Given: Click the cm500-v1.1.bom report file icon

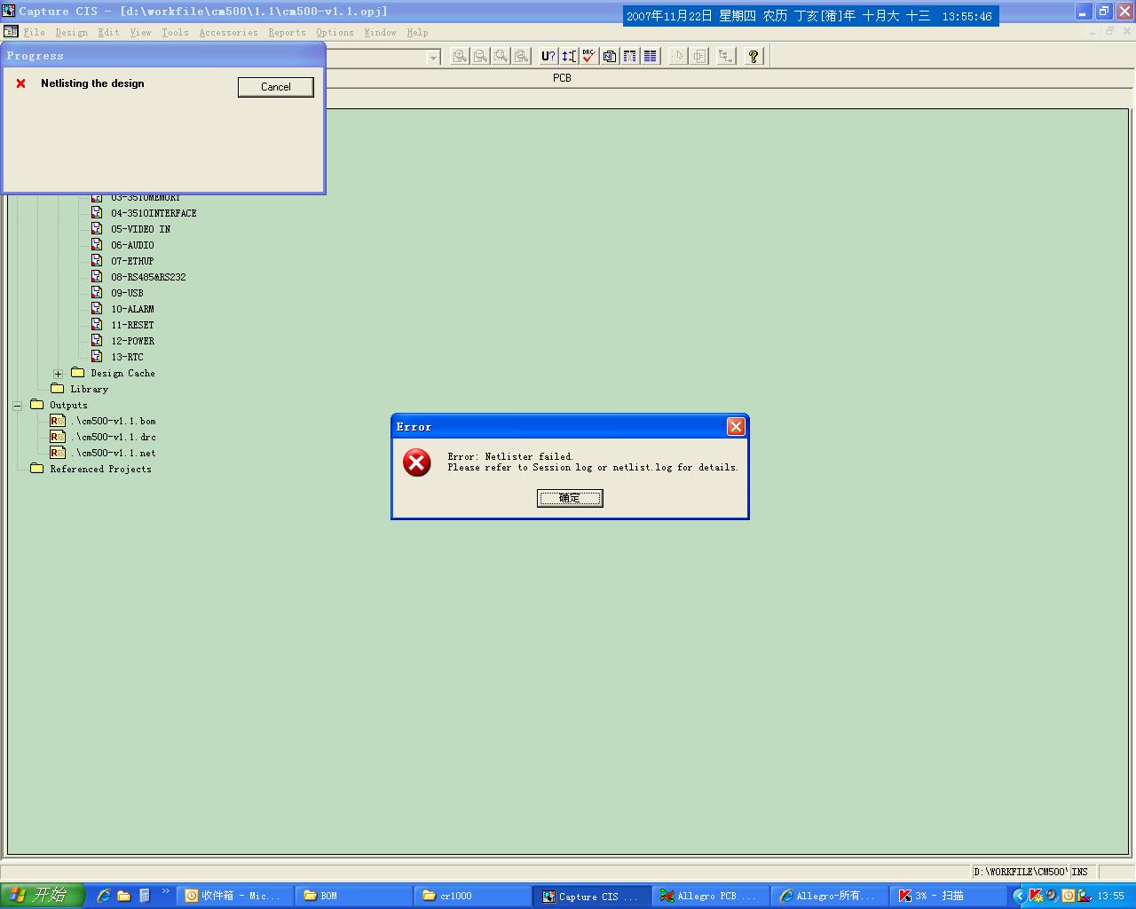Looking at the screenshot, I should click(58, 421).
